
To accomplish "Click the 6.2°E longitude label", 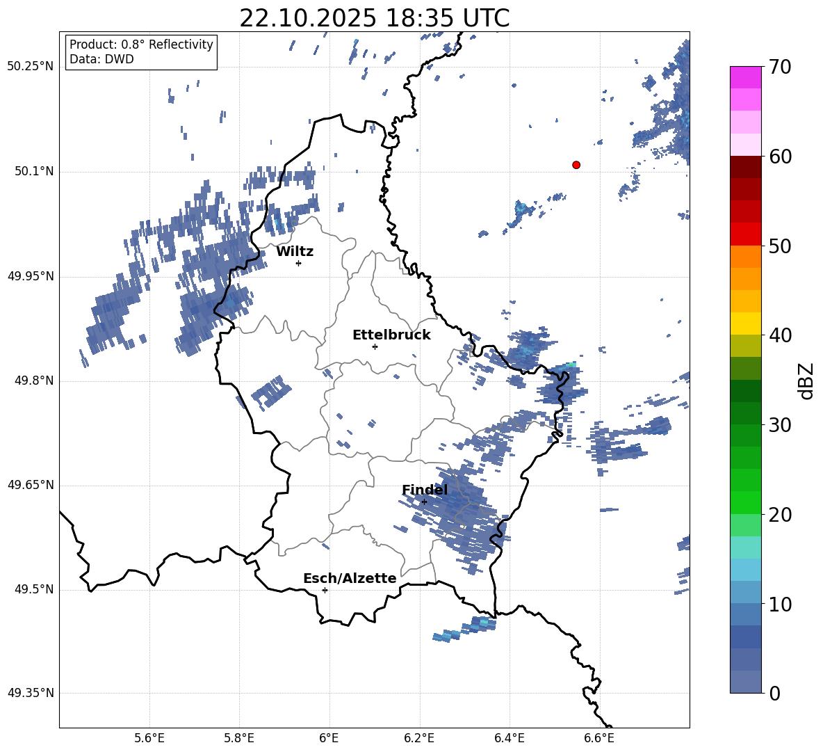I will 419,738.
